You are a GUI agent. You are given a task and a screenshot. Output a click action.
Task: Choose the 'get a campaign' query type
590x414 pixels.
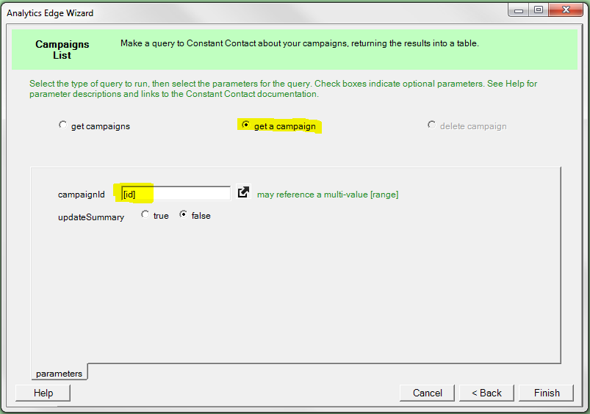pyautogui.click(x=245, y=126)
